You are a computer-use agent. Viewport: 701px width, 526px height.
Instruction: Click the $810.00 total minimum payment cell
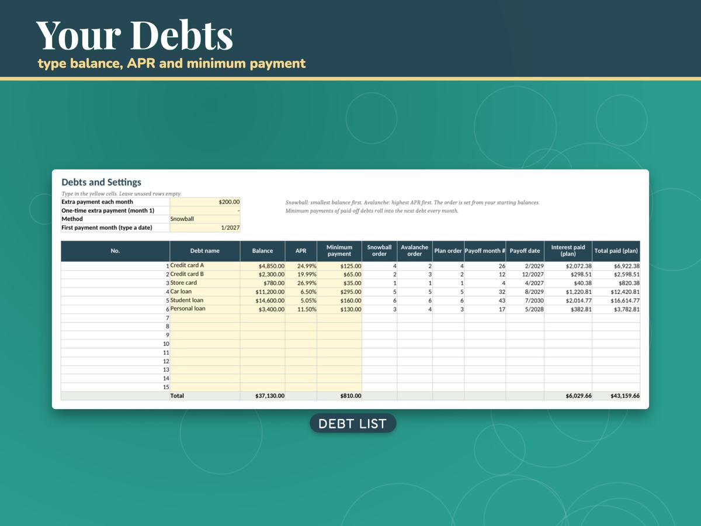coord(339,396)
